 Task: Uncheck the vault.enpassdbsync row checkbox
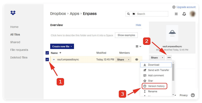(x=47, y=60)
